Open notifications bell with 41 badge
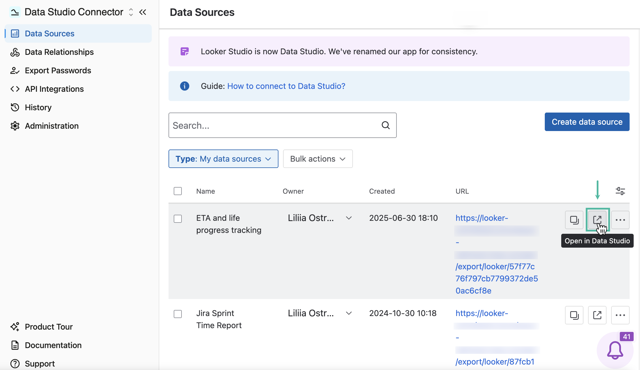 point(615,350)
